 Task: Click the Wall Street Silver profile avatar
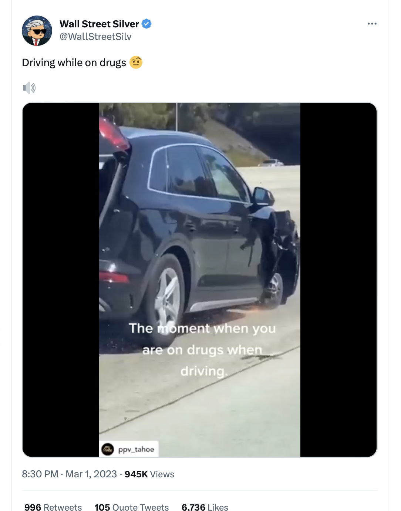click(37, 31)
